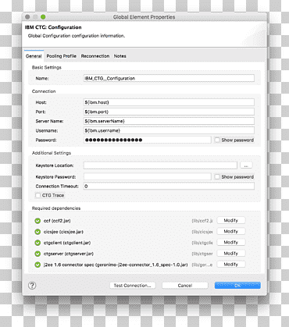Open the Reconnection tab
Image resolution: width=289 pixels, height=327 pixels.
[95, 56]
